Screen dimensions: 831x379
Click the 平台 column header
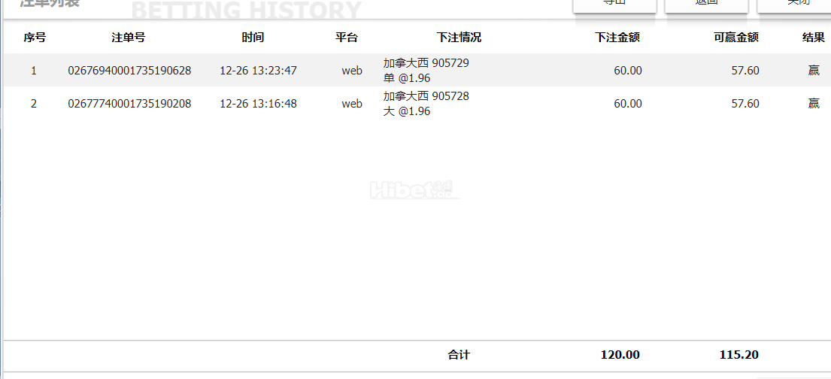(347, 38)
